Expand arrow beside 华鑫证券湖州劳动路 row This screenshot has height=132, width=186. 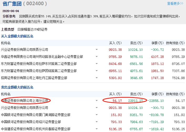(x=97, y=57)
